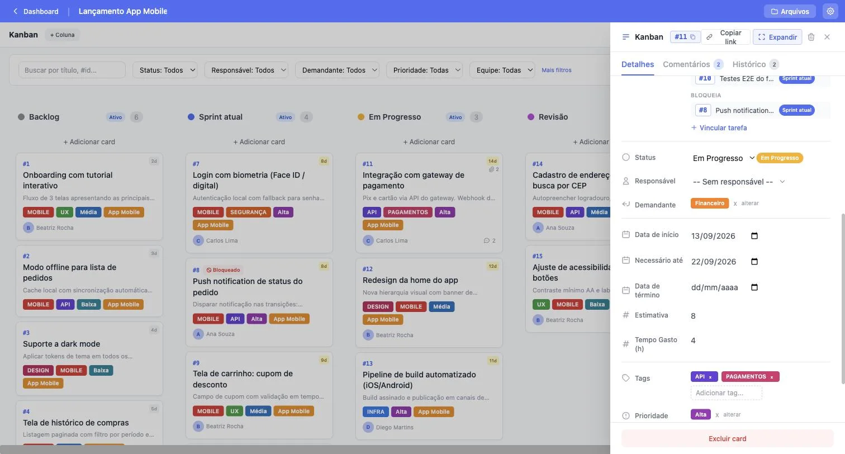
Task: Click attachment count on card #11
Action: coord(493,169)
